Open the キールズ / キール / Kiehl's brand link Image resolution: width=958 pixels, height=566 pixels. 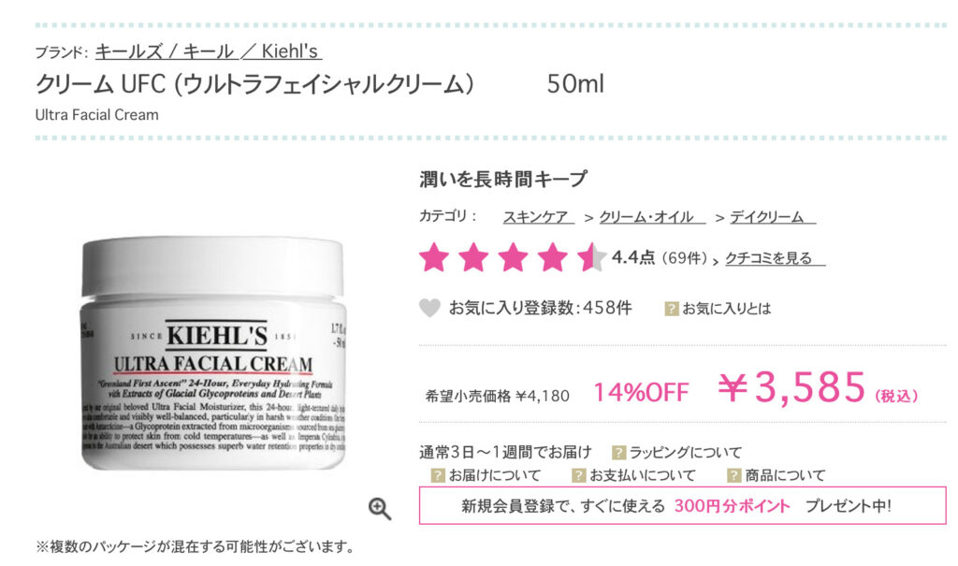[x=209, y=51]
